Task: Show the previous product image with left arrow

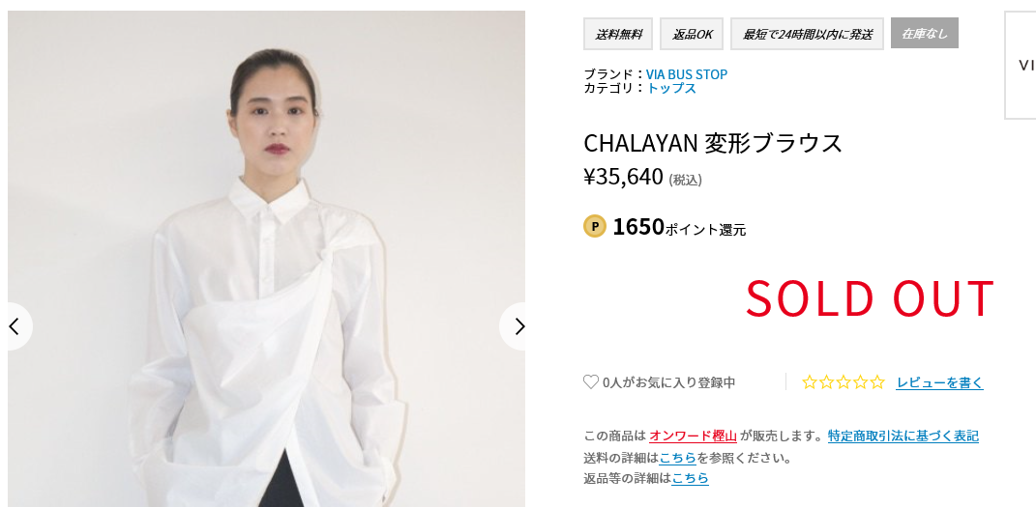Action: pos(16,326)
